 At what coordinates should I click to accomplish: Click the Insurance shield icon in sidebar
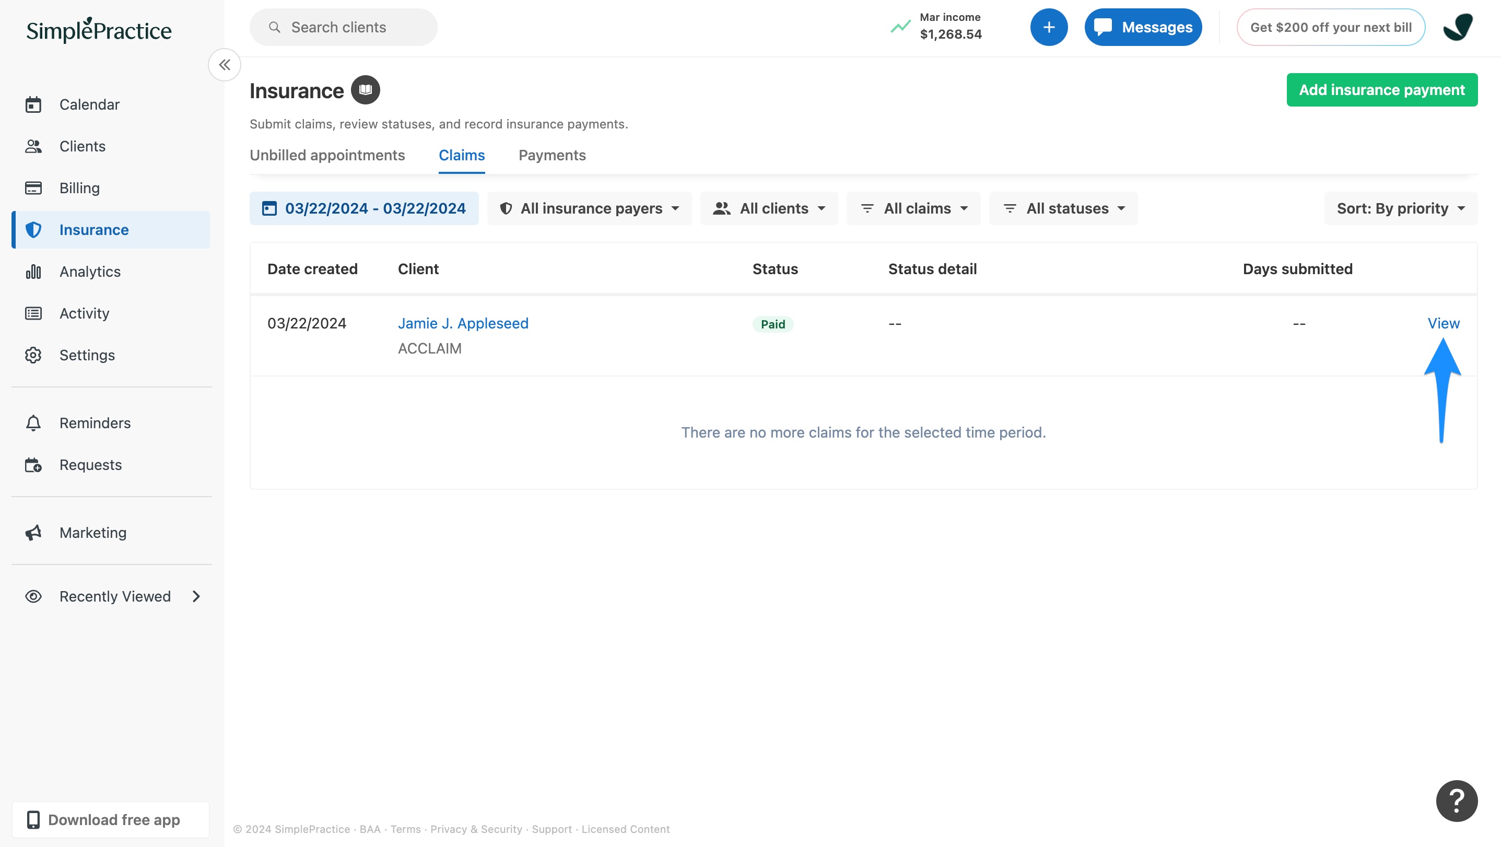coord(33,230)
